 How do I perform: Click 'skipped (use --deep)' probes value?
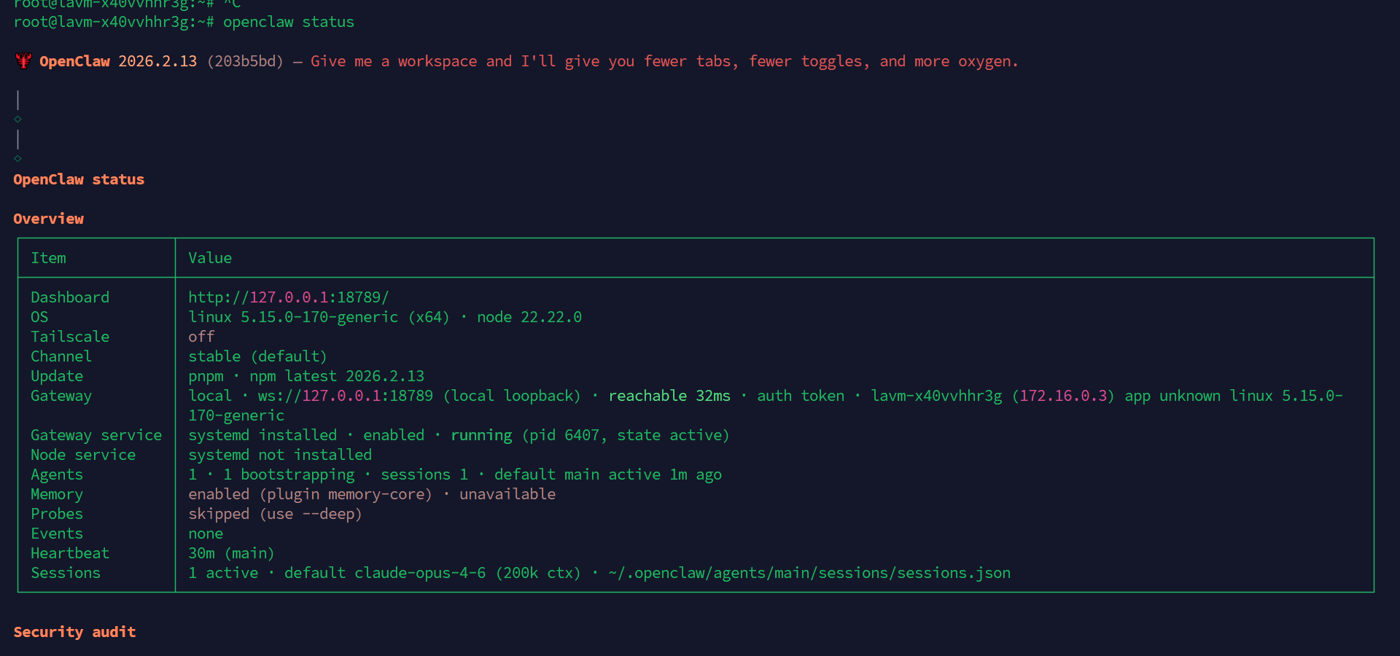276,514
